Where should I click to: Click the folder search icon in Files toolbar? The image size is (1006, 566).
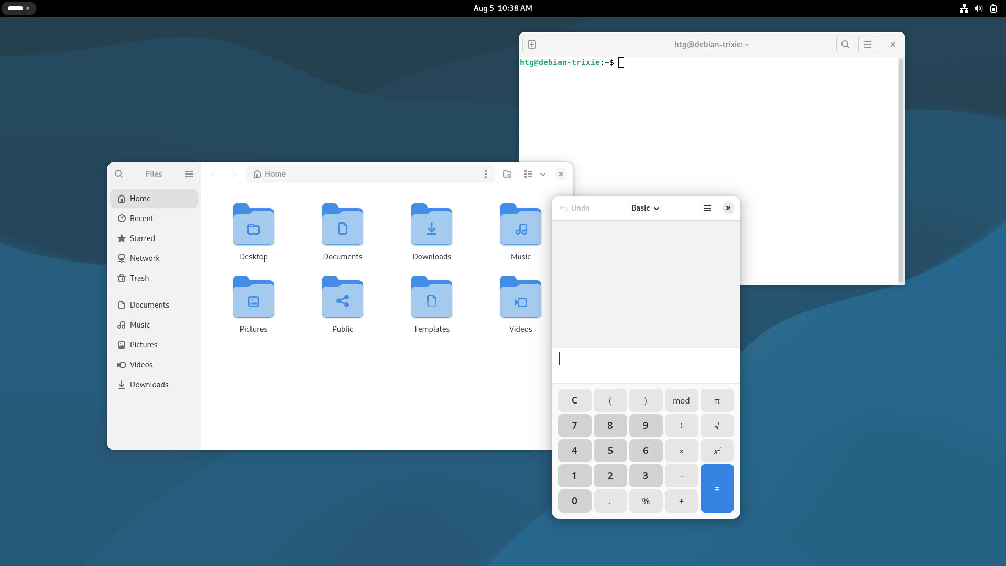507,174
